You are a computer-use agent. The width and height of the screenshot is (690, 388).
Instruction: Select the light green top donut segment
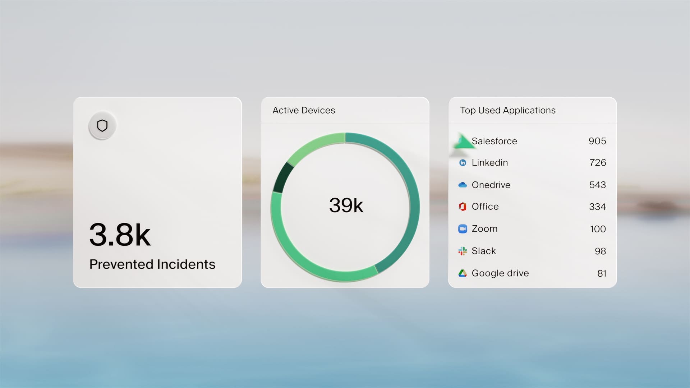pos(316,145)
